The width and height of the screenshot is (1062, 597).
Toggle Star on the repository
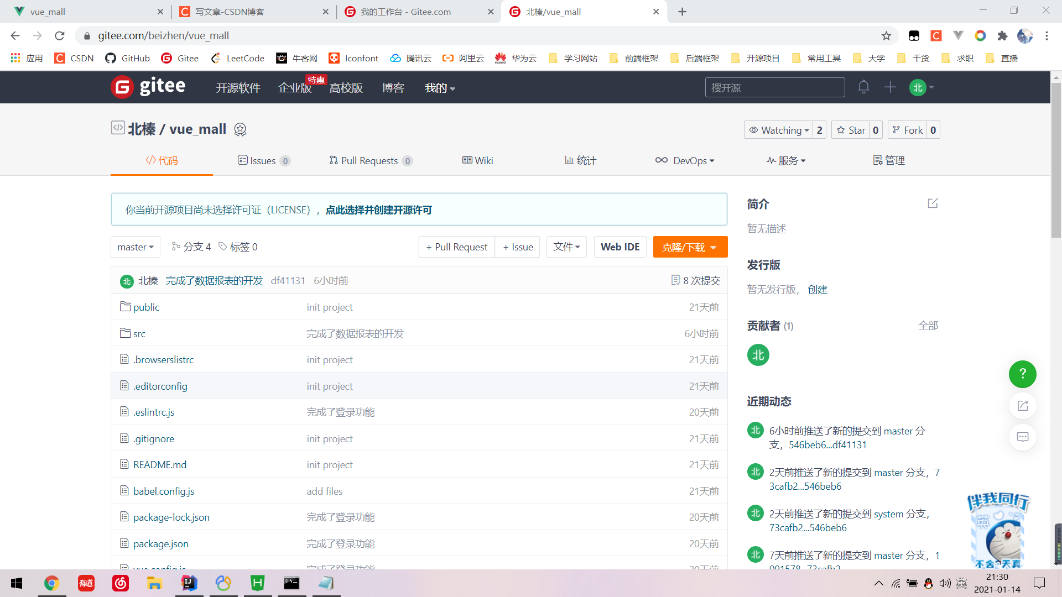click(851, 130)
